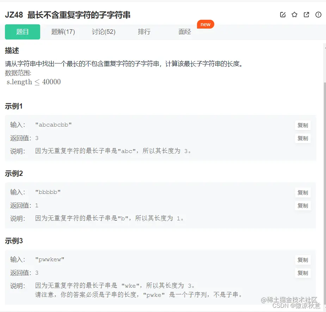Open the circled exclamation report icon
Screen dimensions: 326x312
pos(318,14)
